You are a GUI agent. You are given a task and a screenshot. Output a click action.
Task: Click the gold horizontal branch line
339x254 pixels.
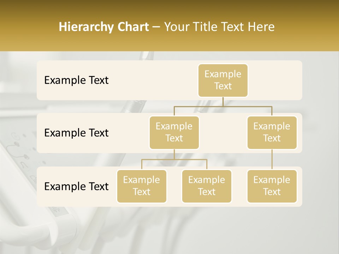tap(222, 107)
